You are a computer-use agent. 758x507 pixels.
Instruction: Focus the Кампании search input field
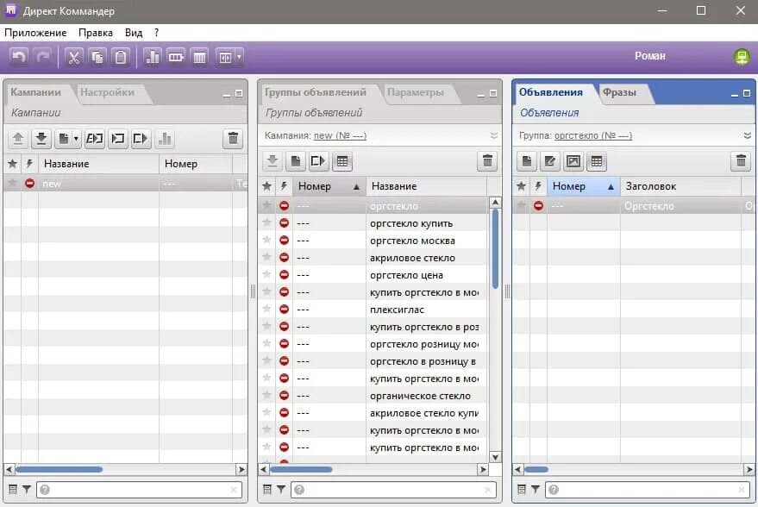139,490
